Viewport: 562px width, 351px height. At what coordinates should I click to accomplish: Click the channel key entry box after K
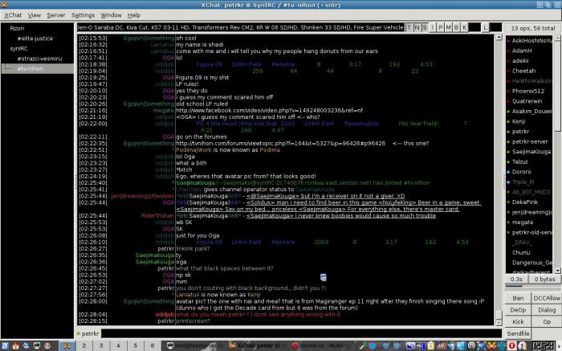tap(474, 27)
